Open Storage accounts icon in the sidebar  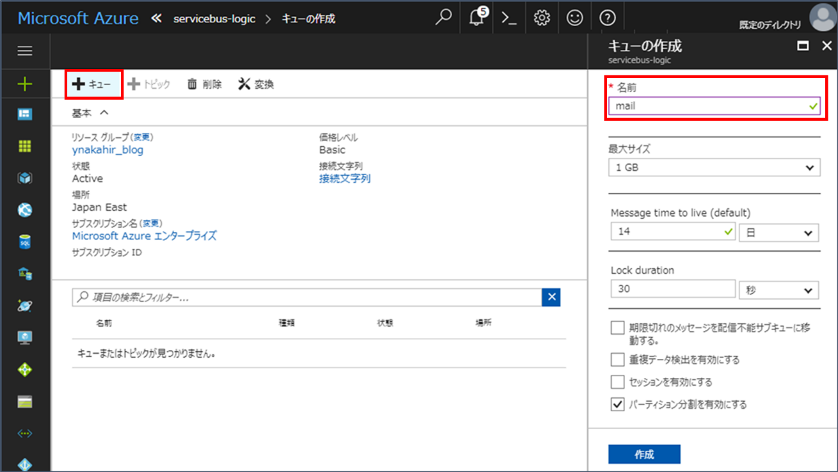pyautogui.click(x=25, y=402)
